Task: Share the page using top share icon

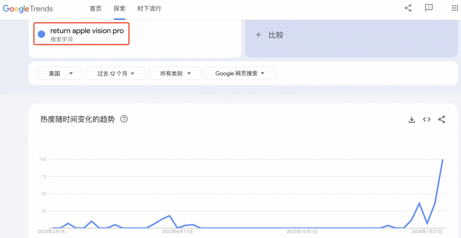Action: click(x=408, y=8)
